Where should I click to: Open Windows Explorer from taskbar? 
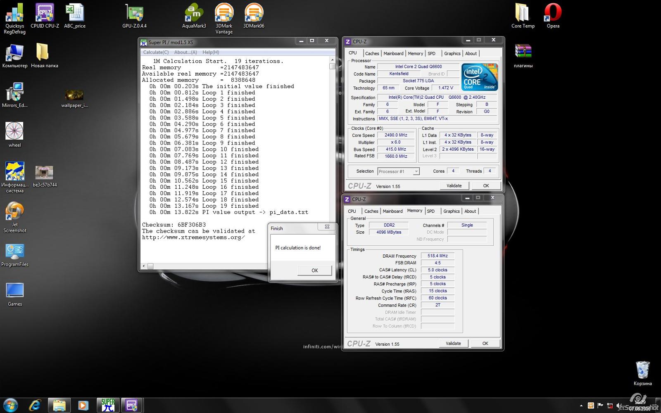(x=59, y=405)
